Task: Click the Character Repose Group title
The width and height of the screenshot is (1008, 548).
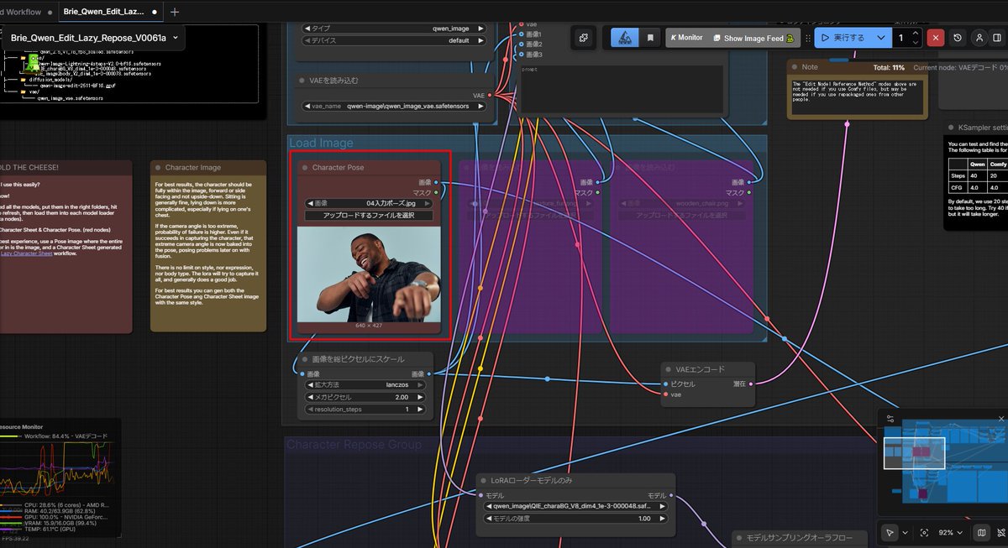Action: point(354,444)
